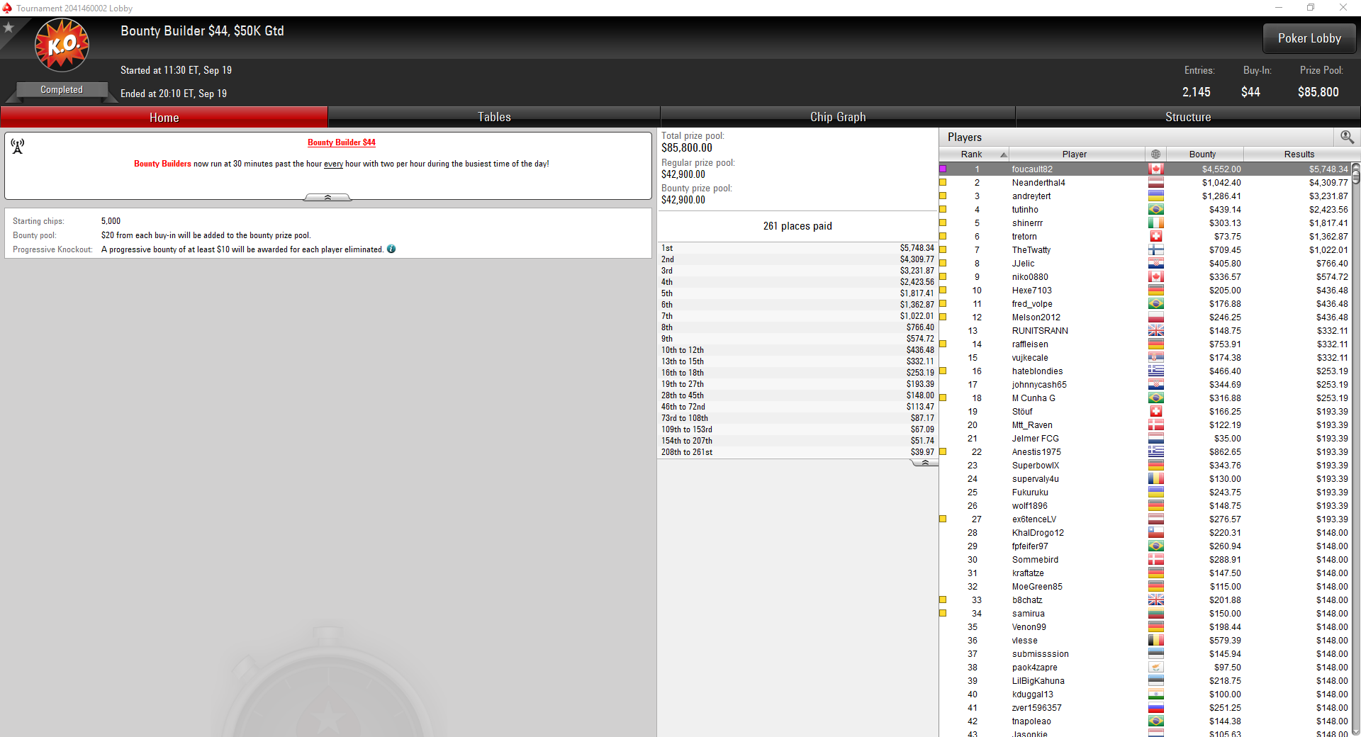Click the yellow marker beside Anestis1975

click(943, 451)
